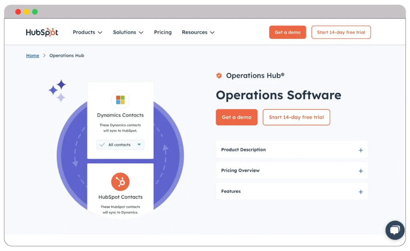Follow the Home breadcrumb link
Image resolution: width=410 pixels, height=251 pixels.
click(33, 55)
